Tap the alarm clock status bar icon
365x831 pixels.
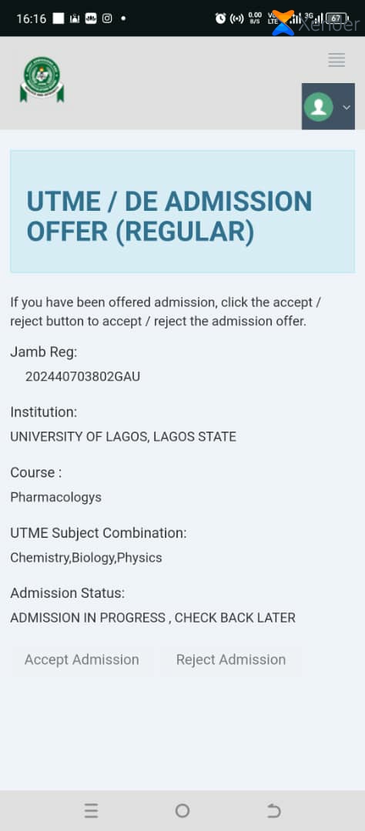click(221, 18)
